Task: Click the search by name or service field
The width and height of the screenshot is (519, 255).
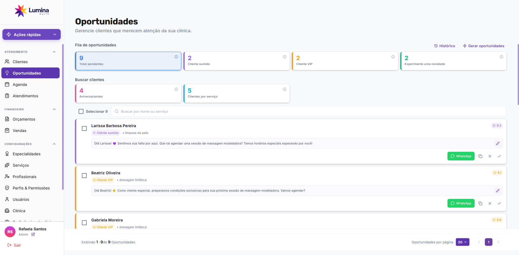Action: [x=309, y=111]
